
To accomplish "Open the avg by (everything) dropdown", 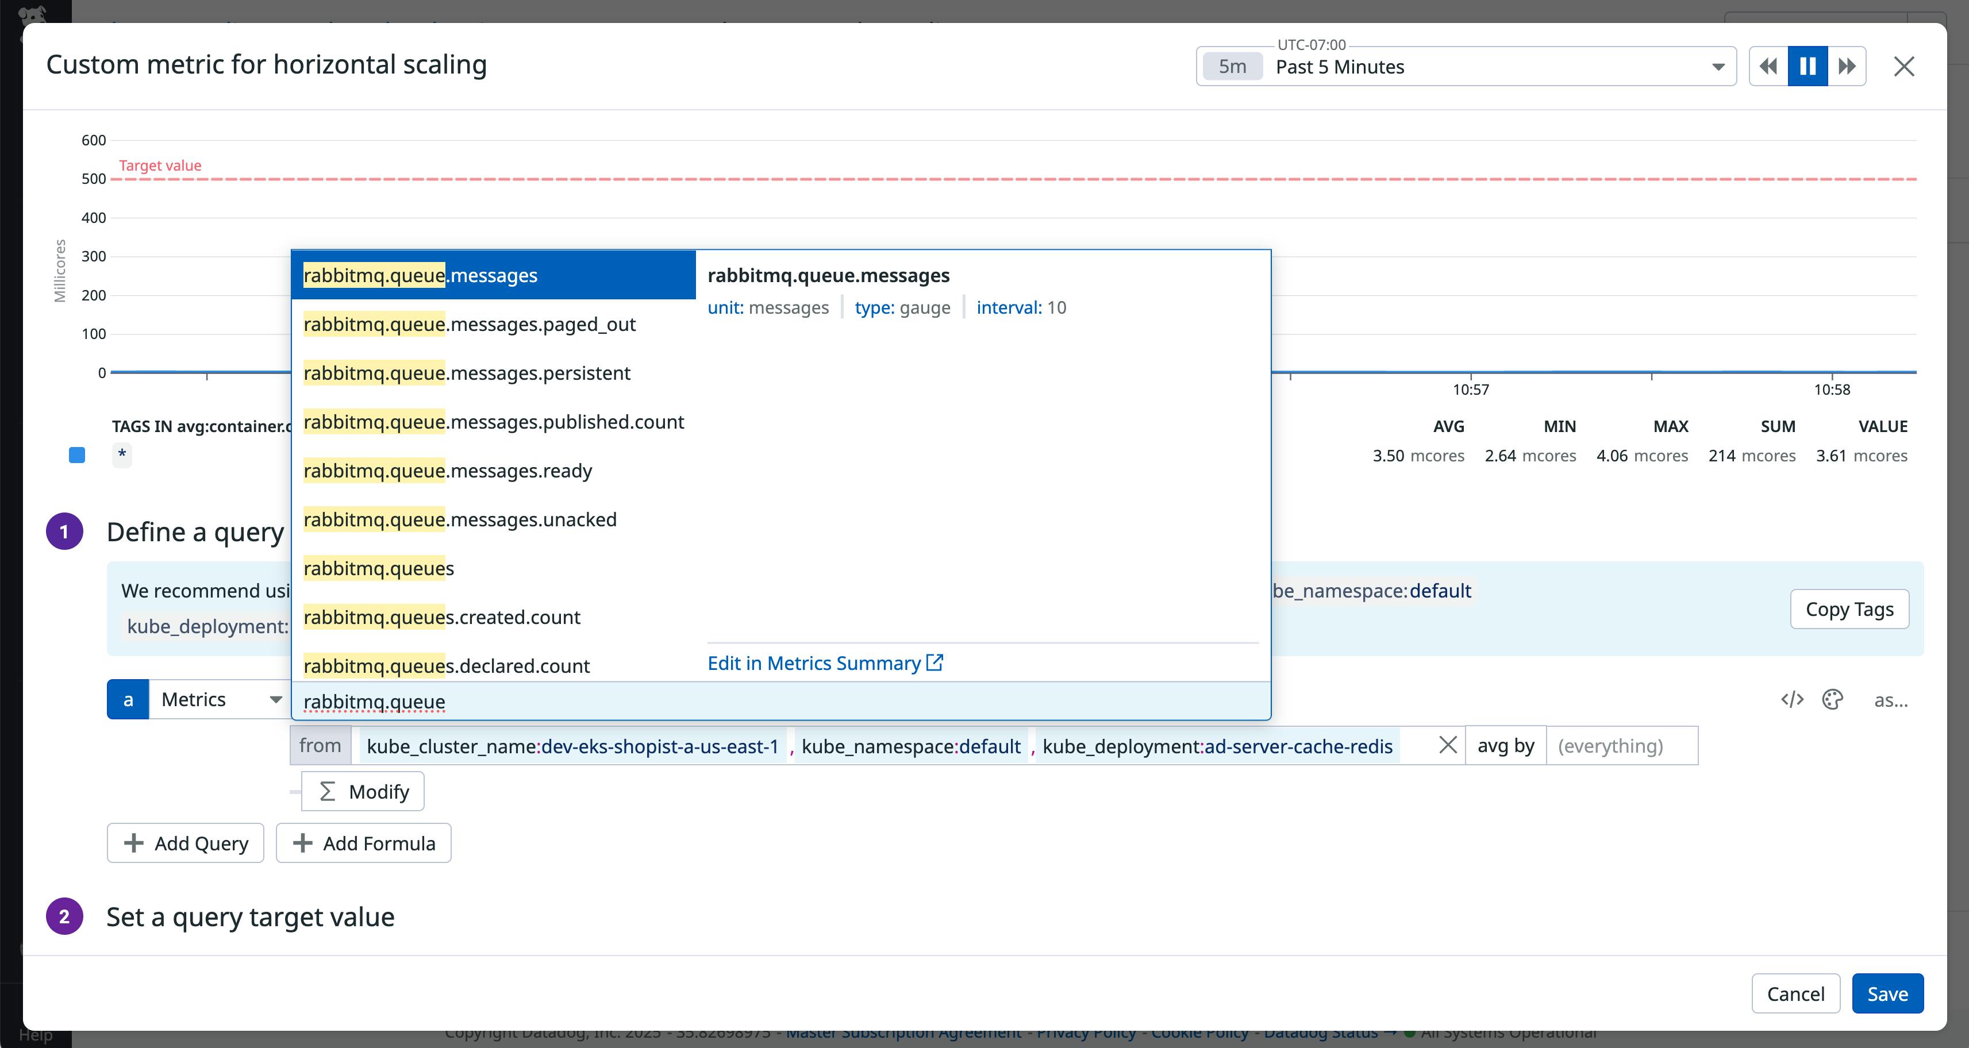I will pyautogui.click(x=1622, y=745).
